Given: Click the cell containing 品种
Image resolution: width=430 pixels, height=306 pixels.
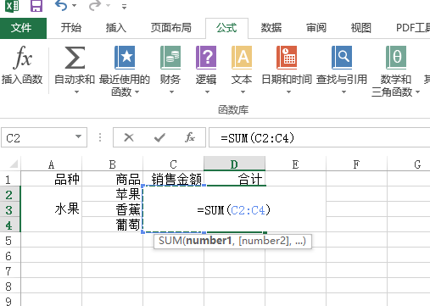Looking at the screenshot, I should (51, 179).
